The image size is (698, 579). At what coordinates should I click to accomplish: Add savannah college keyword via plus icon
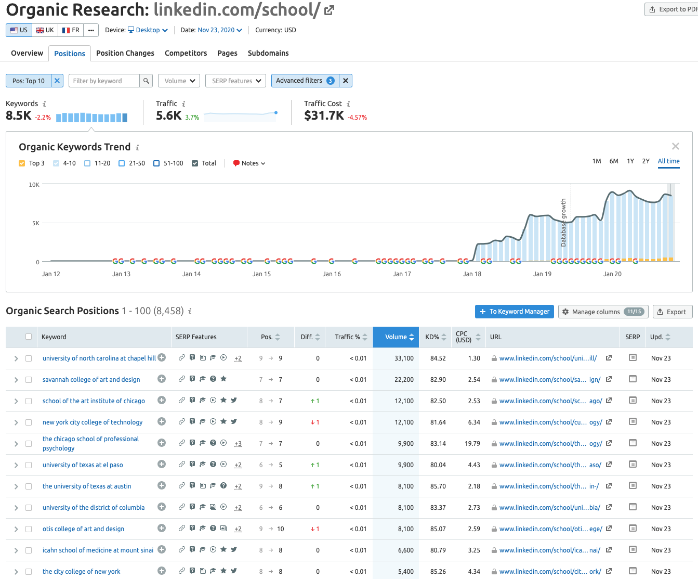(162, 379)
